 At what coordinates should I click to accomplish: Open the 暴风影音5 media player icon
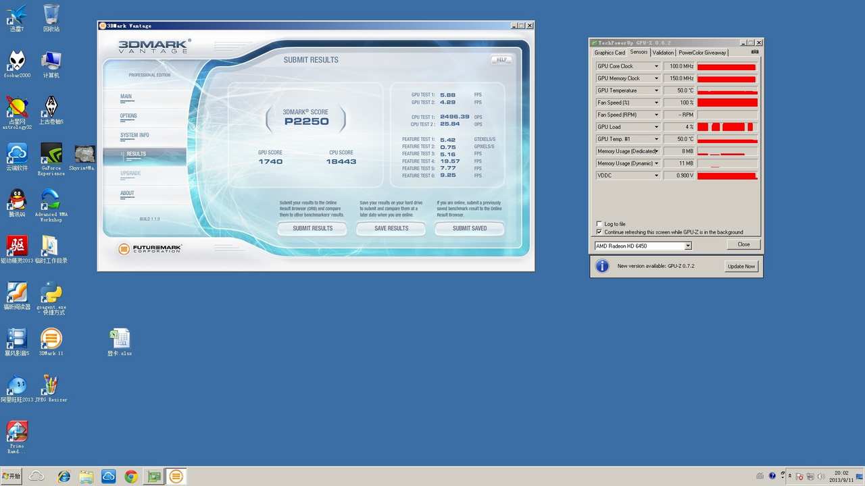click(x=17, y=342)
